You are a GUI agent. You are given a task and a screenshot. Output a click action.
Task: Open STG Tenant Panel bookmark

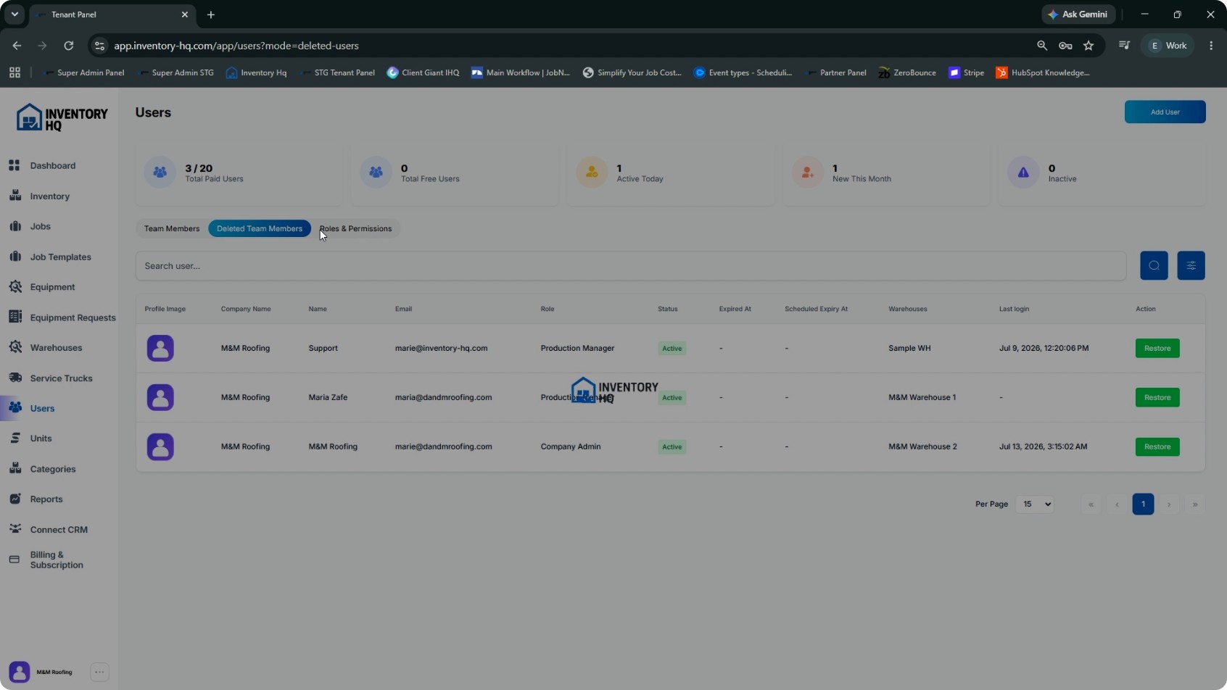point(337,72)
